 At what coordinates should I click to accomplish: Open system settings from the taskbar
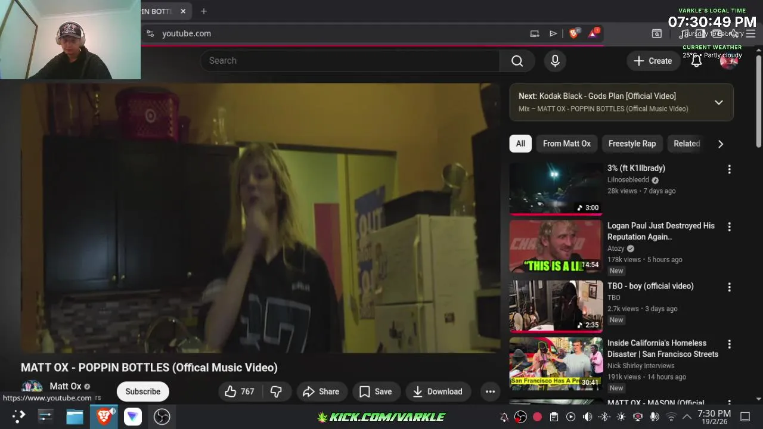tap(46, 416)
